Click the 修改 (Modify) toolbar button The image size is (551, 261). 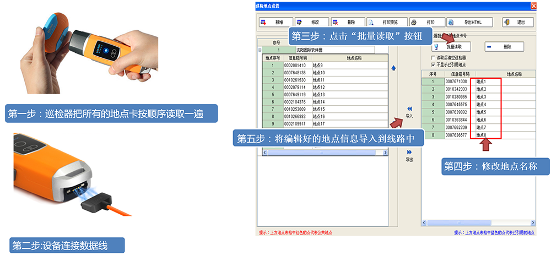point(311,23)
